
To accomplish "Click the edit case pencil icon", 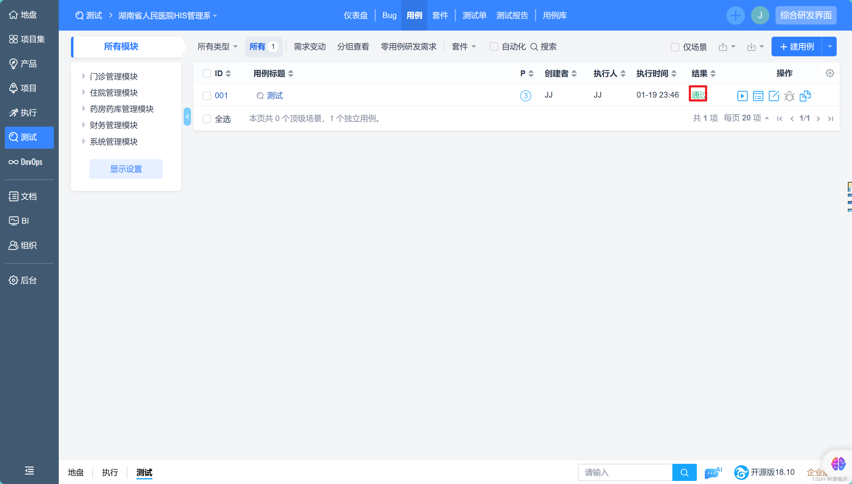I will click(x=774, y=96).
